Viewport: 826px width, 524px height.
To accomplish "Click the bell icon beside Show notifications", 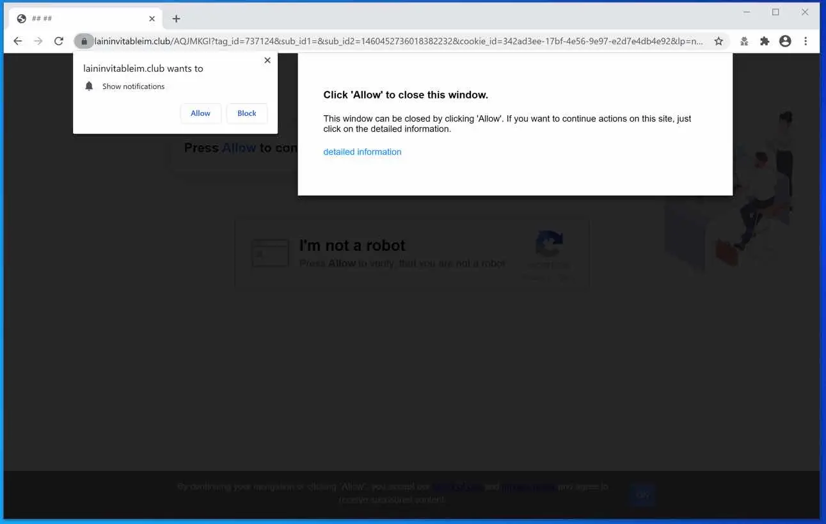I will point(89,86).
